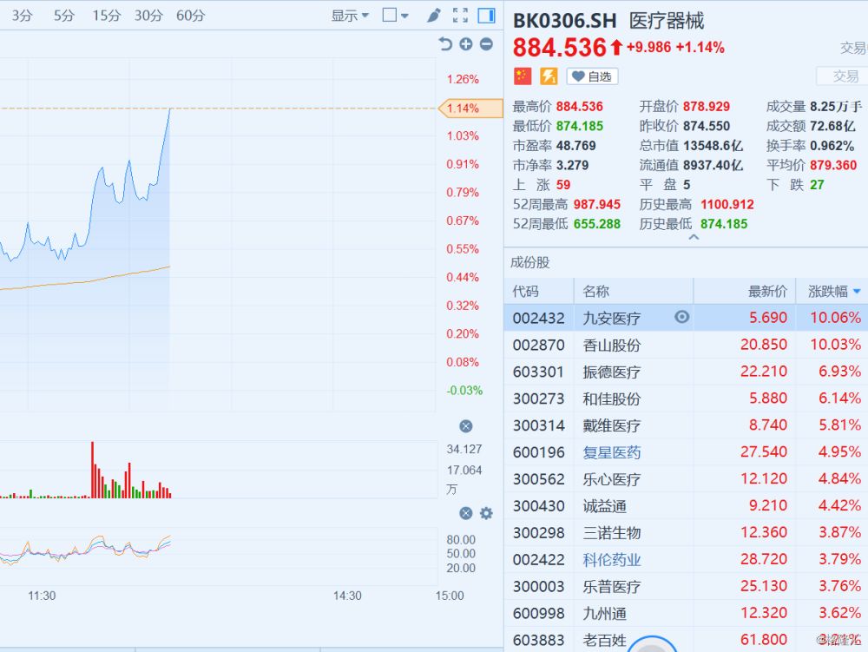Select the pencil drawing tool
Viewport: 868px width, 652px height.
point(434,16)
